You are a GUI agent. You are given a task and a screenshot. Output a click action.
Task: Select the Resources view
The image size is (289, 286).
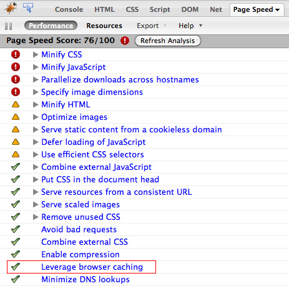click(x=104, y=26)
